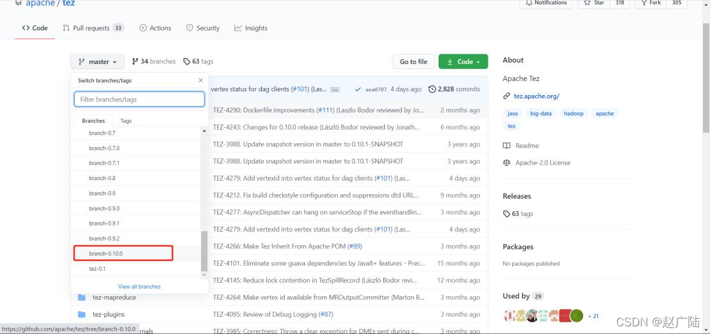Select branch-0.9 from the list
The width and height of the screenshot is (710, 334).
(136, 193)
